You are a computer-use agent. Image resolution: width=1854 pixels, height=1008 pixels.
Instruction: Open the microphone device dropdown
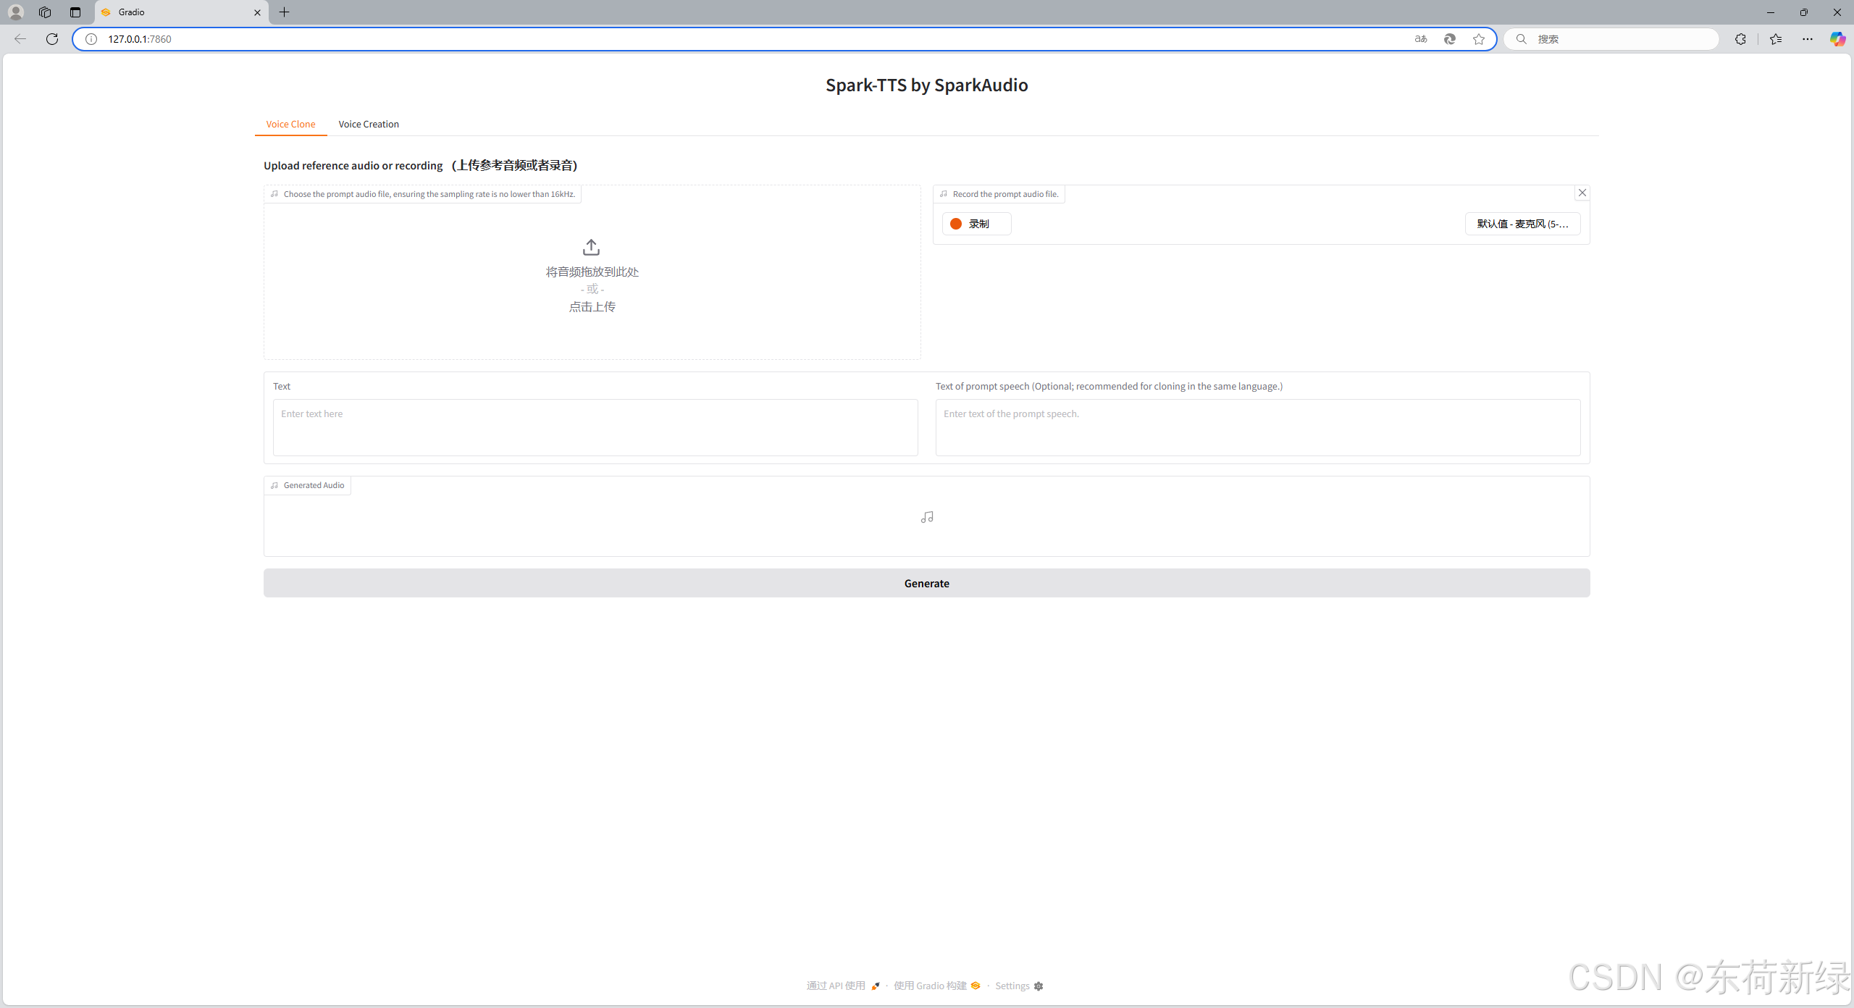[1522, 224]
